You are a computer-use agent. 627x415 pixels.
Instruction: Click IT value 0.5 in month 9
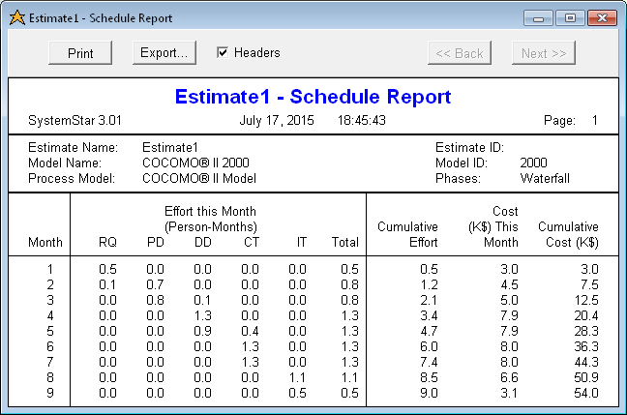click(x=297, y=393)
